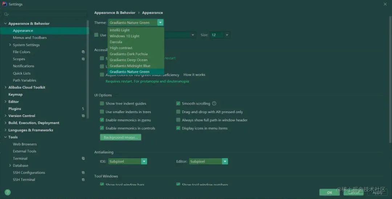Image resolution: width=392 pixels, height=199 pixels.
Task: Click the project-level icon beside SSH Terminal
Action: [x=83, y=179]
